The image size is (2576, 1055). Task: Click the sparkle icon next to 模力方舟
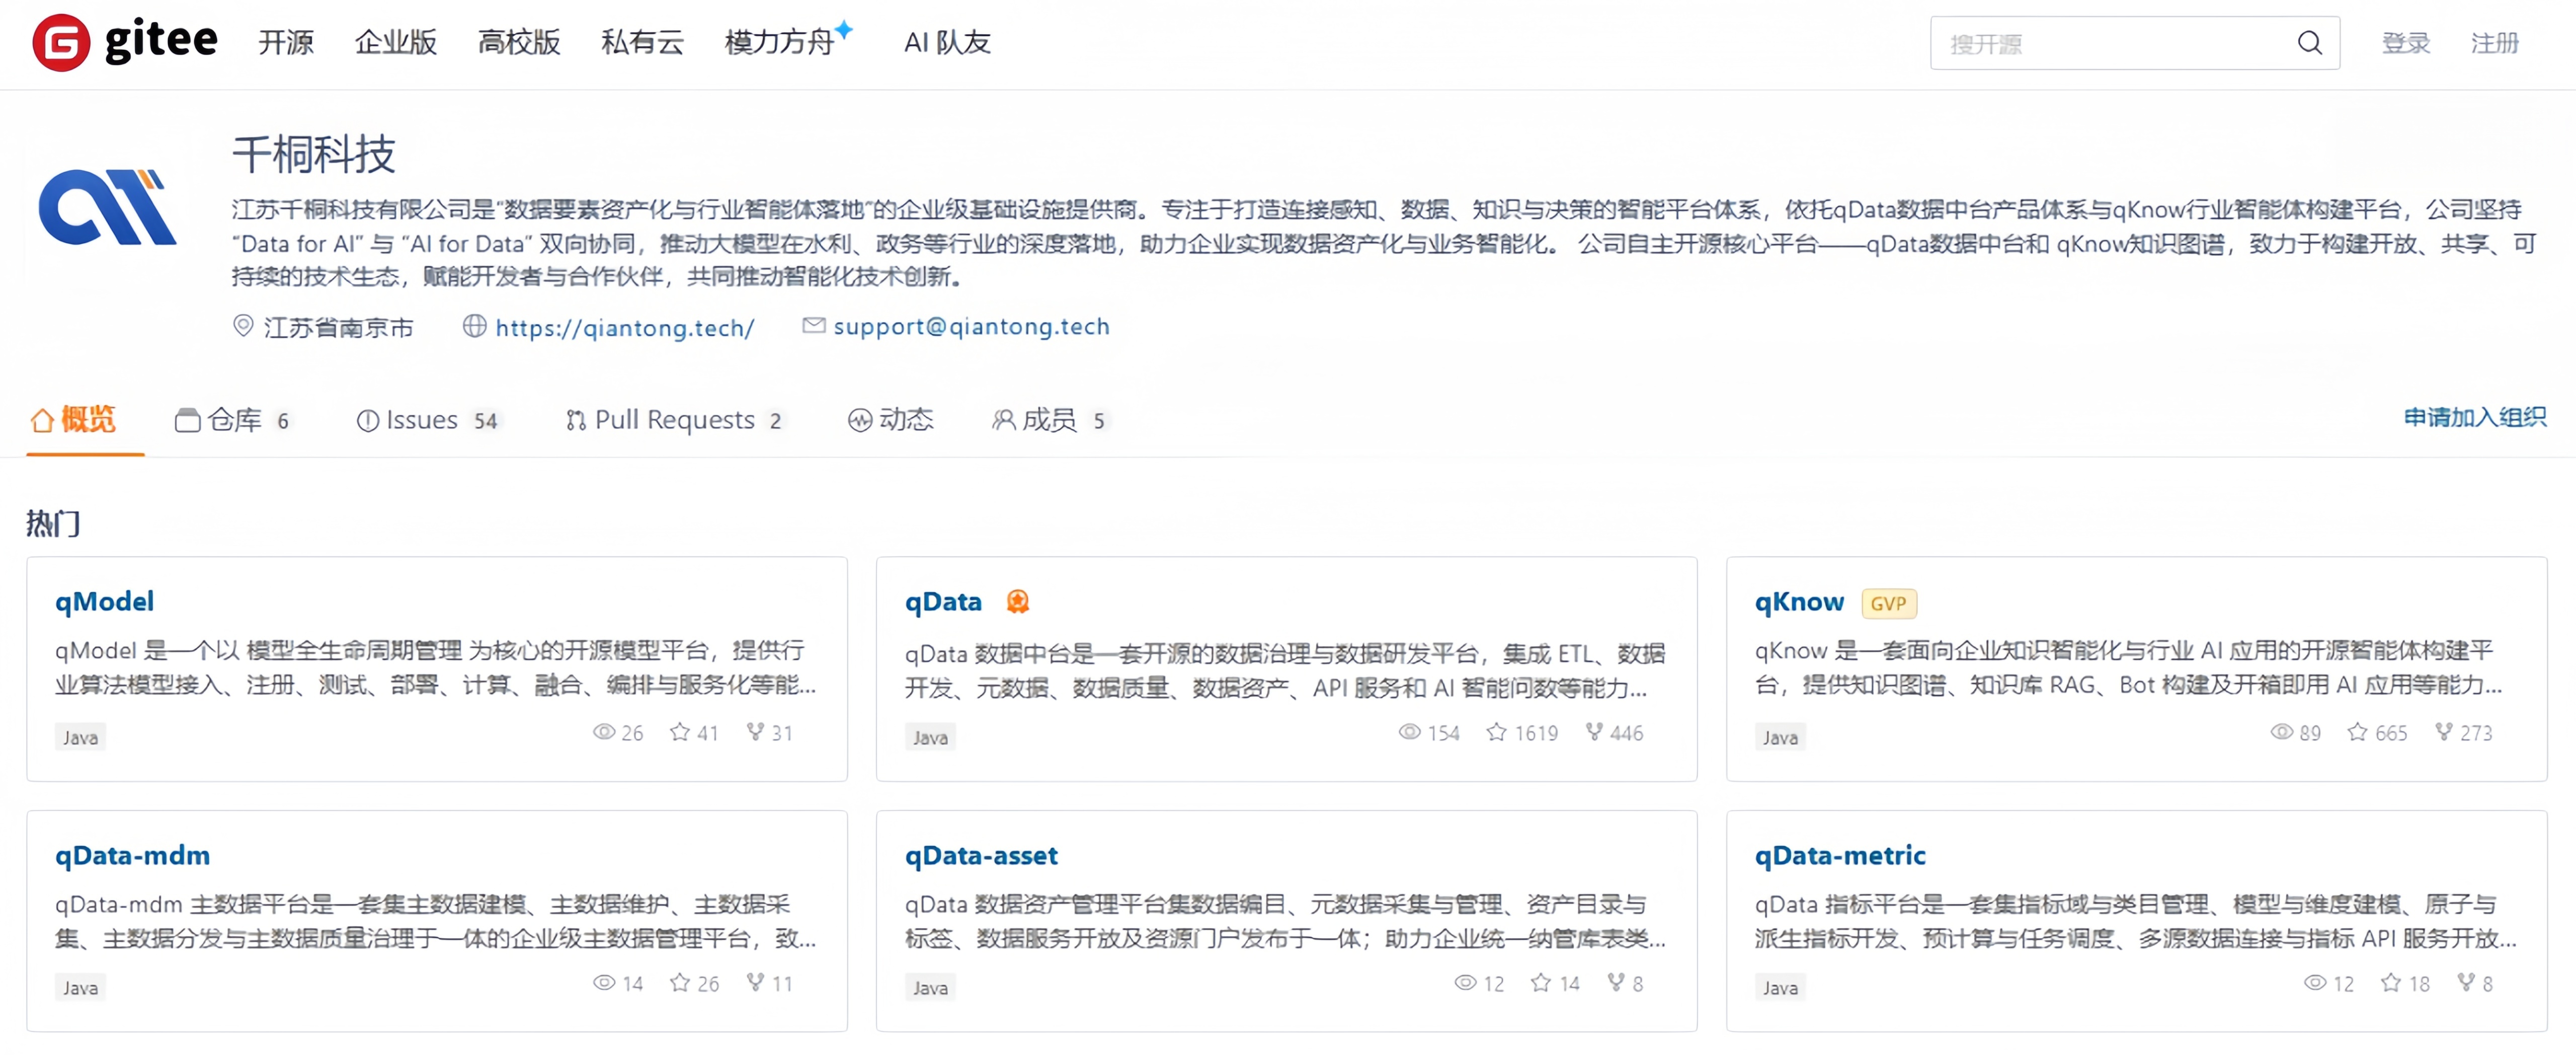[x=844, y=29]
